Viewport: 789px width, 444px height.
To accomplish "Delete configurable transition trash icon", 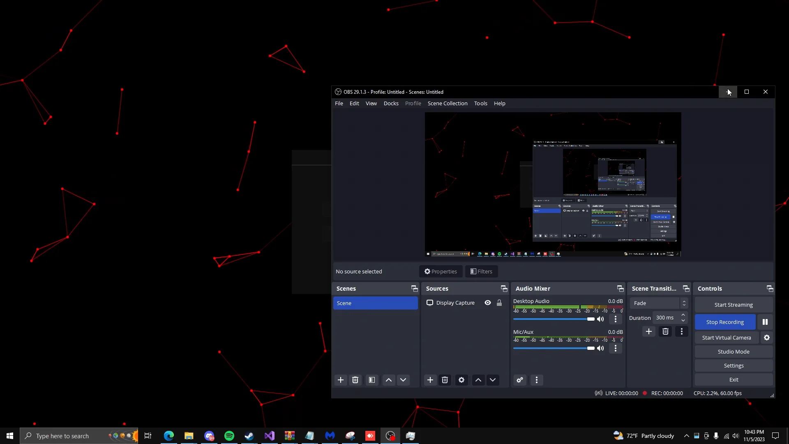I will 665,331.
